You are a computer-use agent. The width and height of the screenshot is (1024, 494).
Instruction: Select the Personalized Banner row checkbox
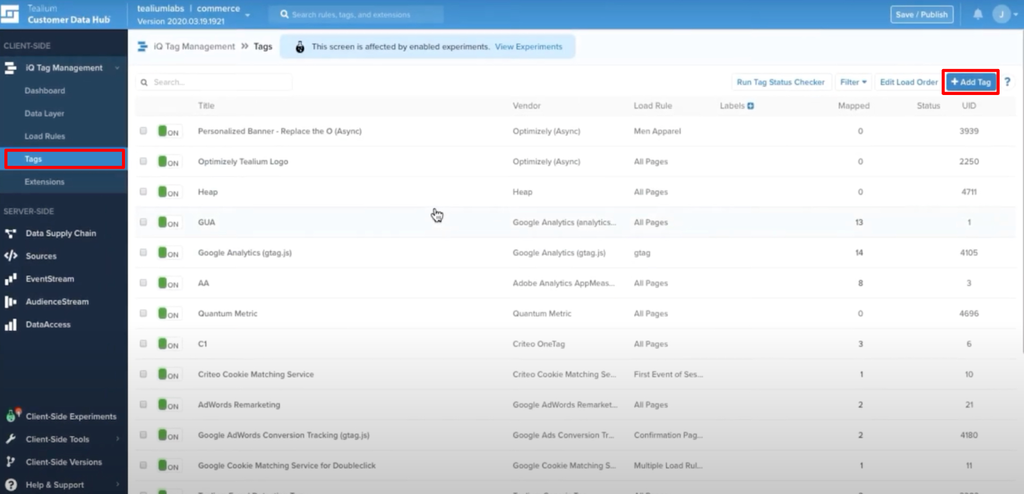pyautogui.click(x=143, y=131)
